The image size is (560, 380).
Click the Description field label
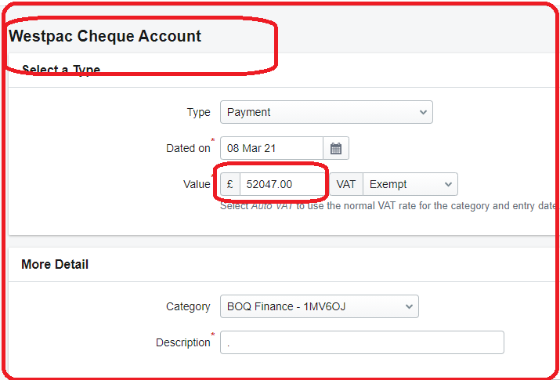(183, 342)
